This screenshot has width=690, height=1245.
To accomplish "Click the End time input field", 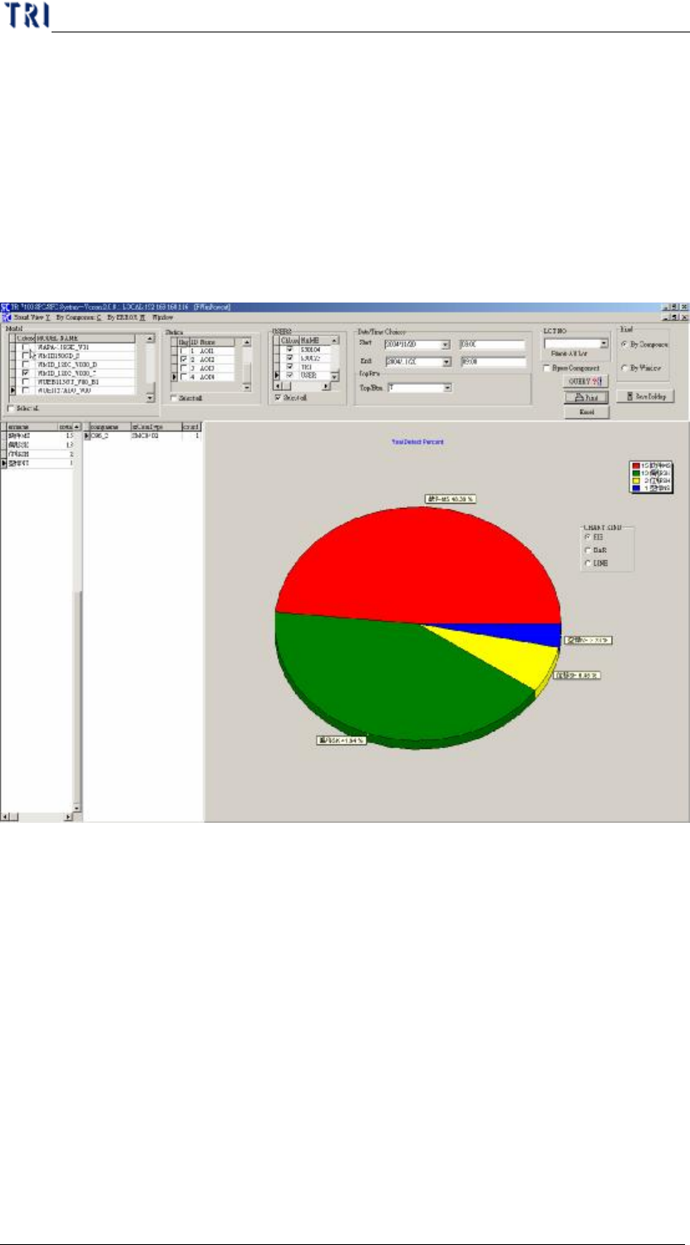I will (x=492, y=362).
